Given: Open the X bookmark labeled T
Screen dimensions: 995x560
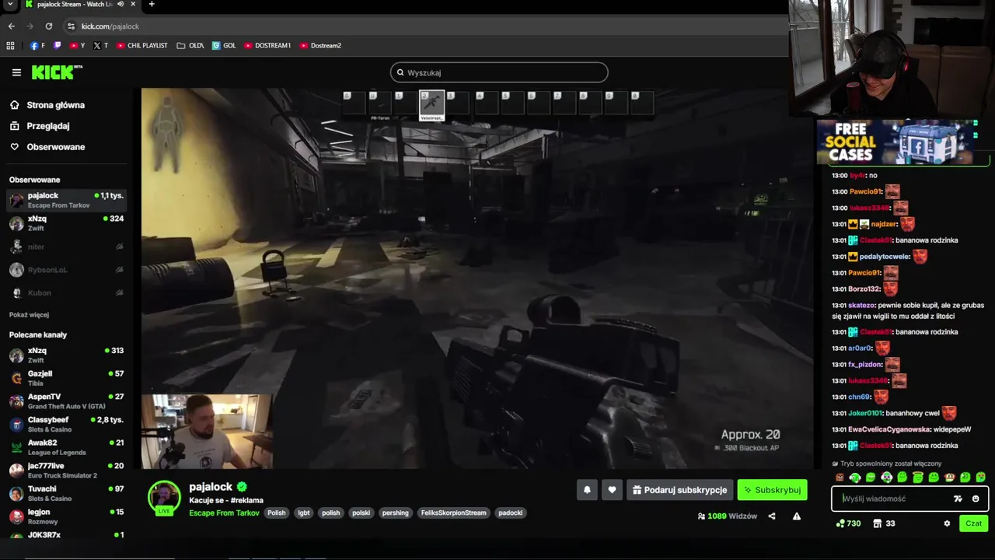Looking at the screenshot, I should pyautogui.click(x=100, y=45).
